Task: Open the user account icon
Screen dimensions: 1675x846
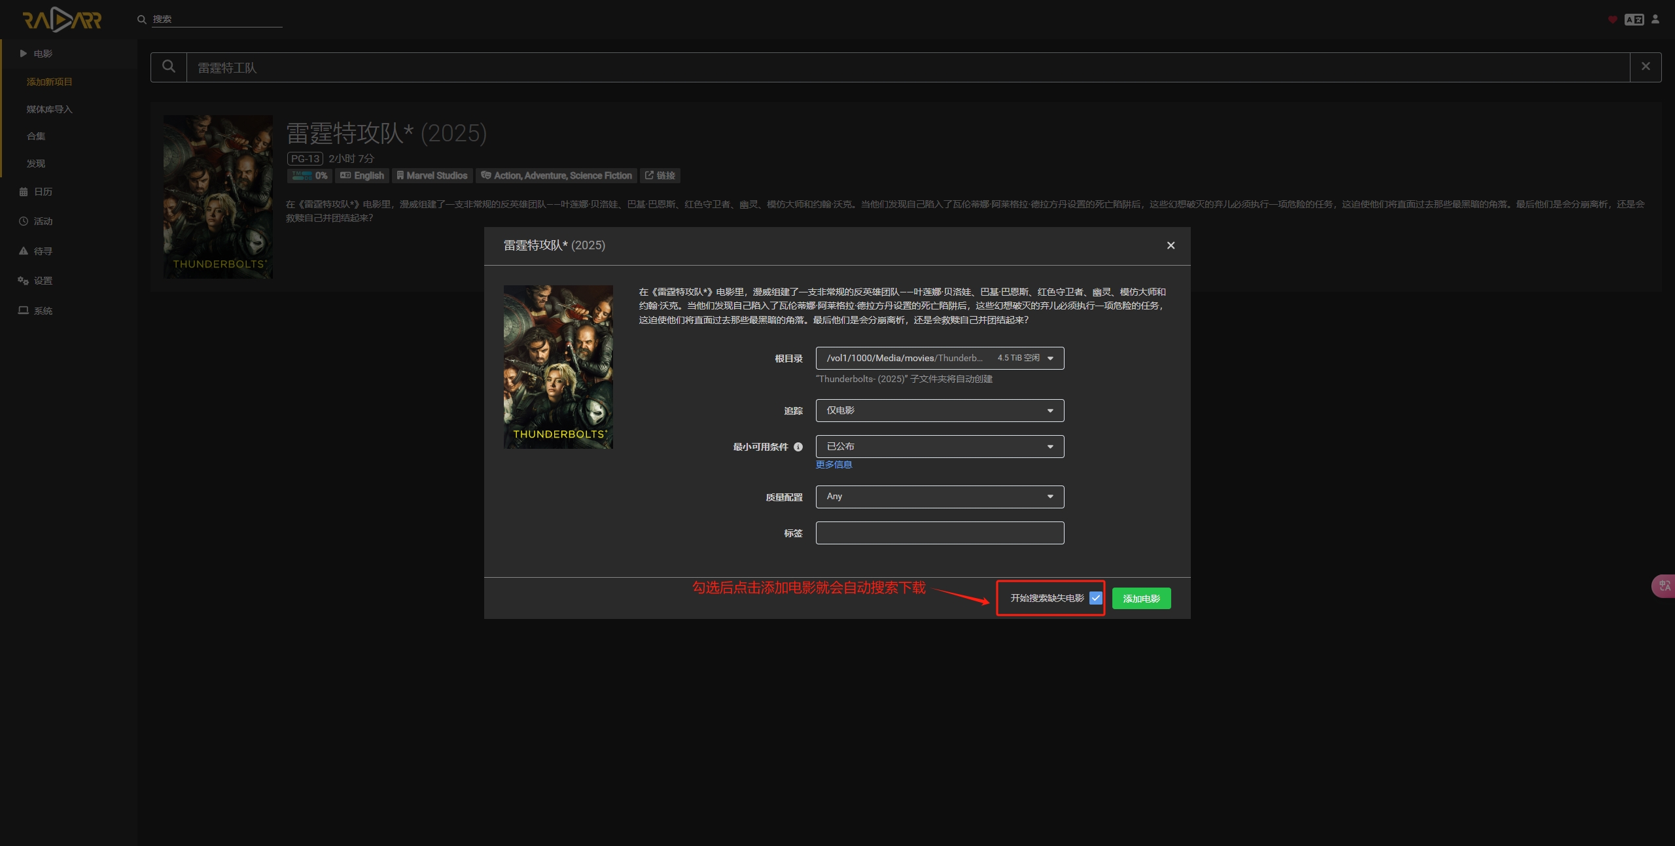Action: pos(1655,19)
